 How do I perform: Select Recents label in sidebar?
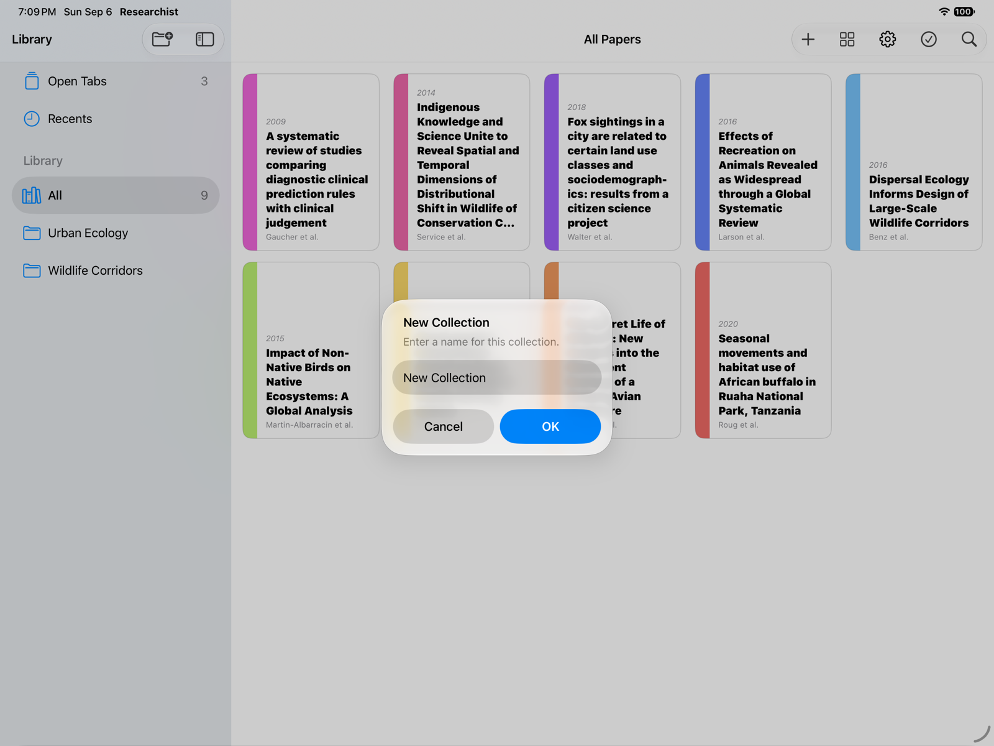coord(70,119)
